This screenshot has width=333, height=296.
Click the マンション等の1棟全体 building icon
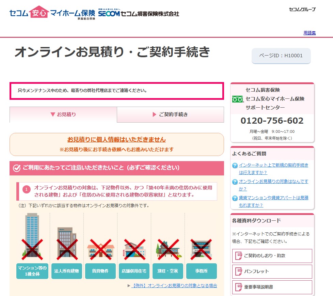click(x=32, y=236)
